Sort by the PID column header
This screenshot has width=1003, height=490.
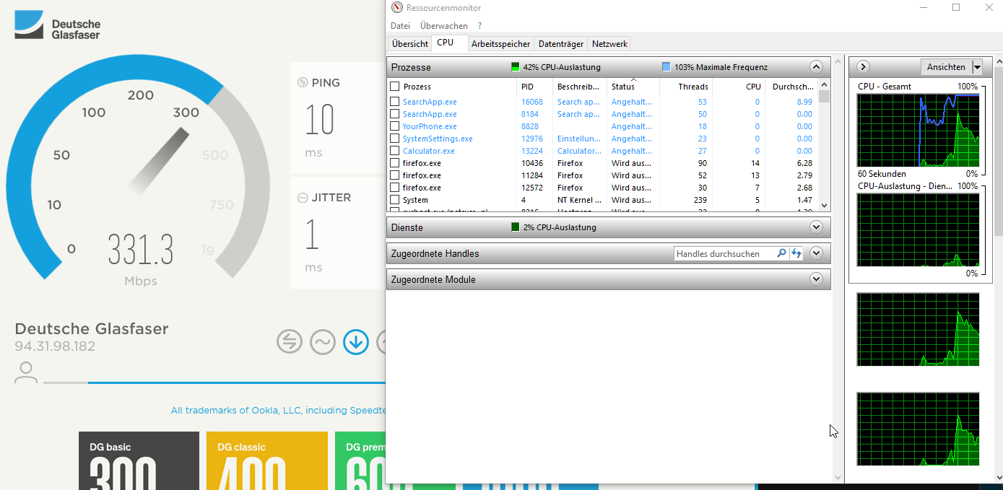pos(535,87)
